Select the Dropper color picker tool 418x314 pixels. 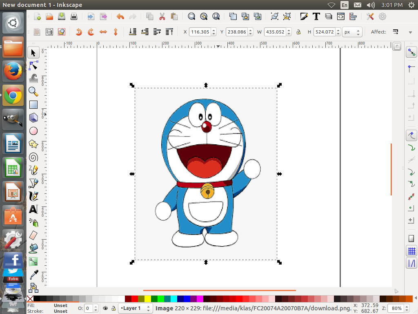(x=33, y=274)
